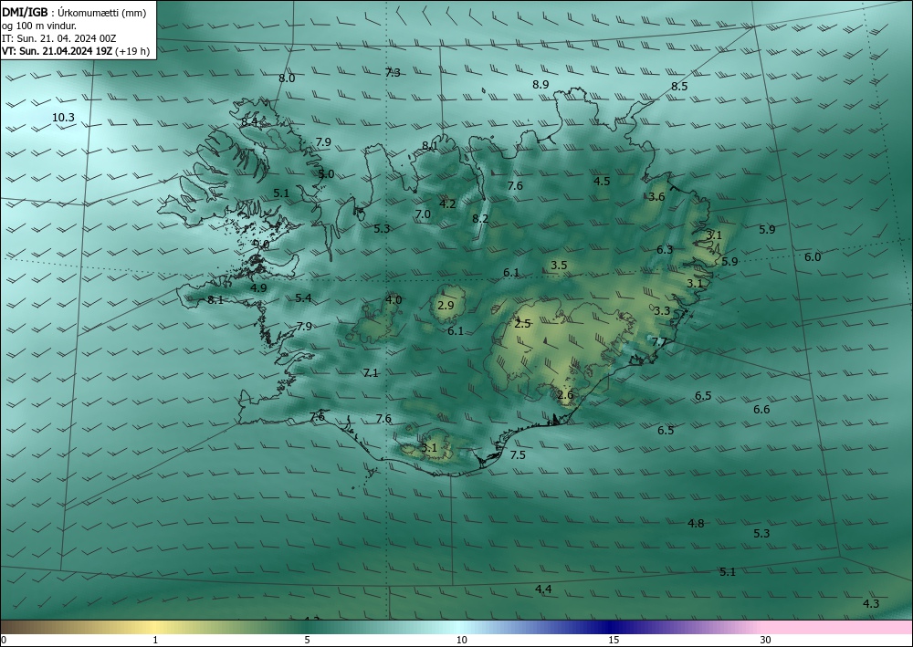Click the 7.7 value on the southeast coast
913x647 pixels.
pyautogui.click(x=658, y=342)
